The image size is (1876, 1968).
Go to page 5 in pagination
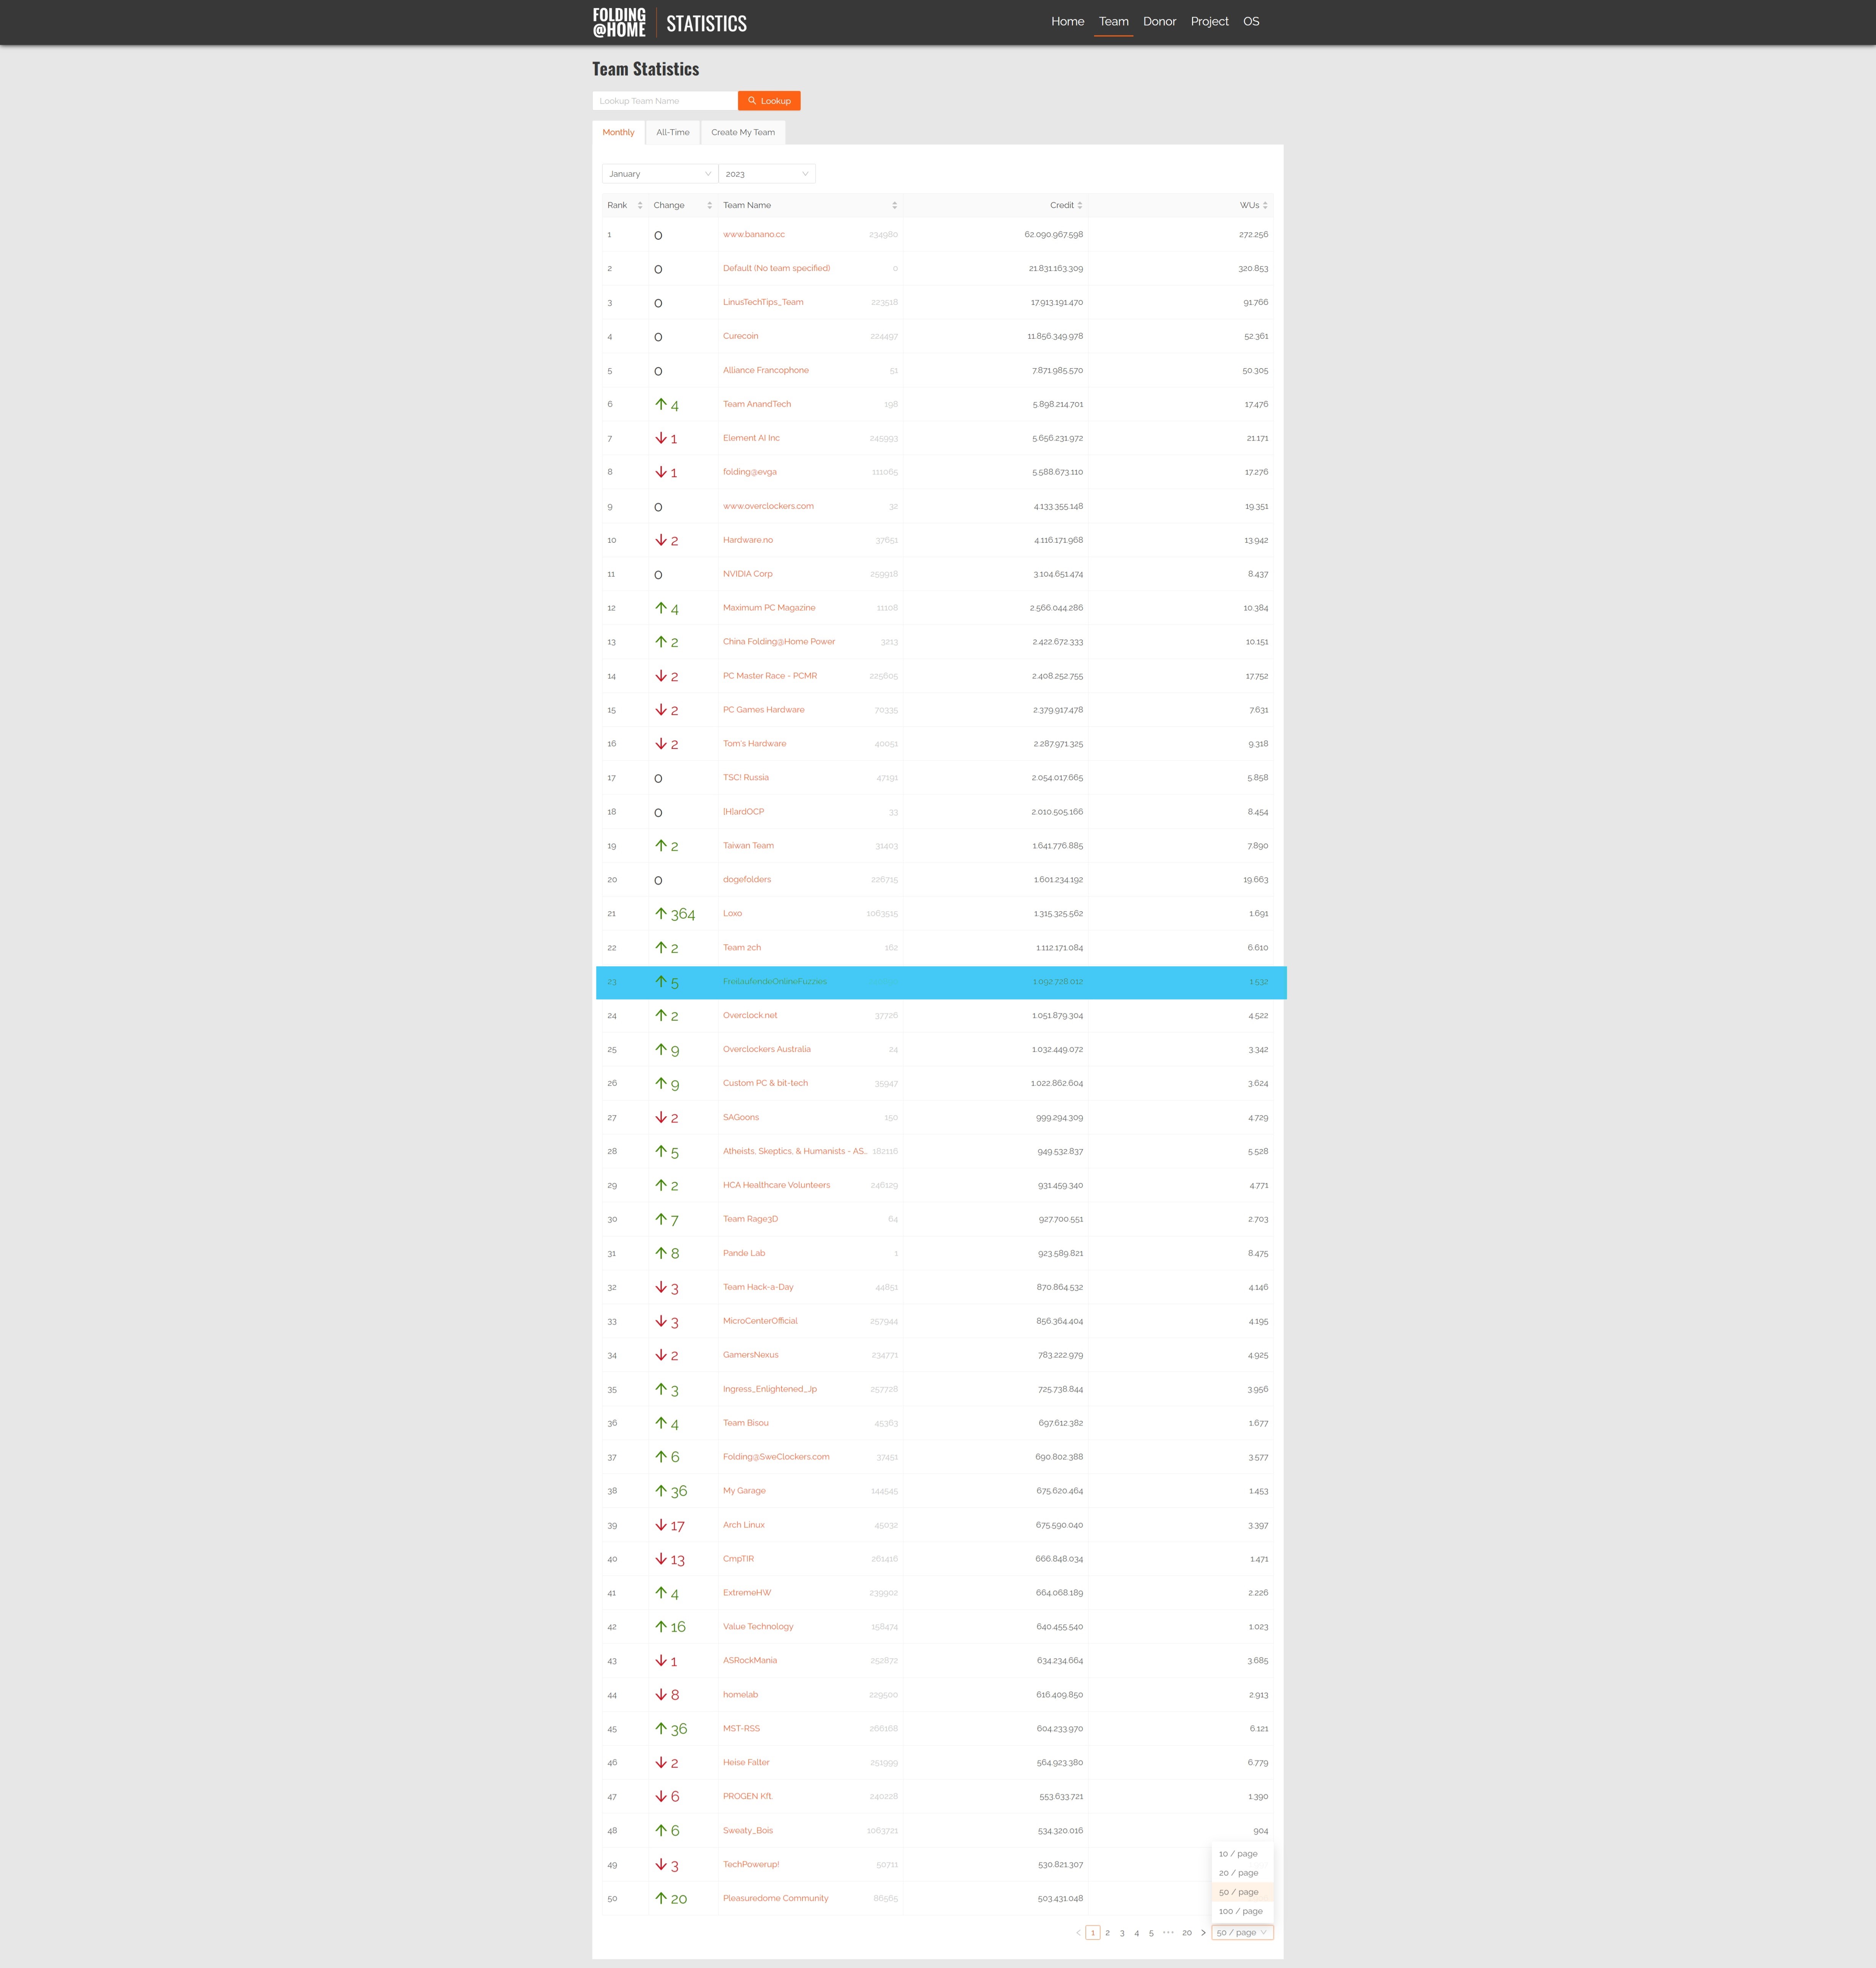click(1151, 1932)
